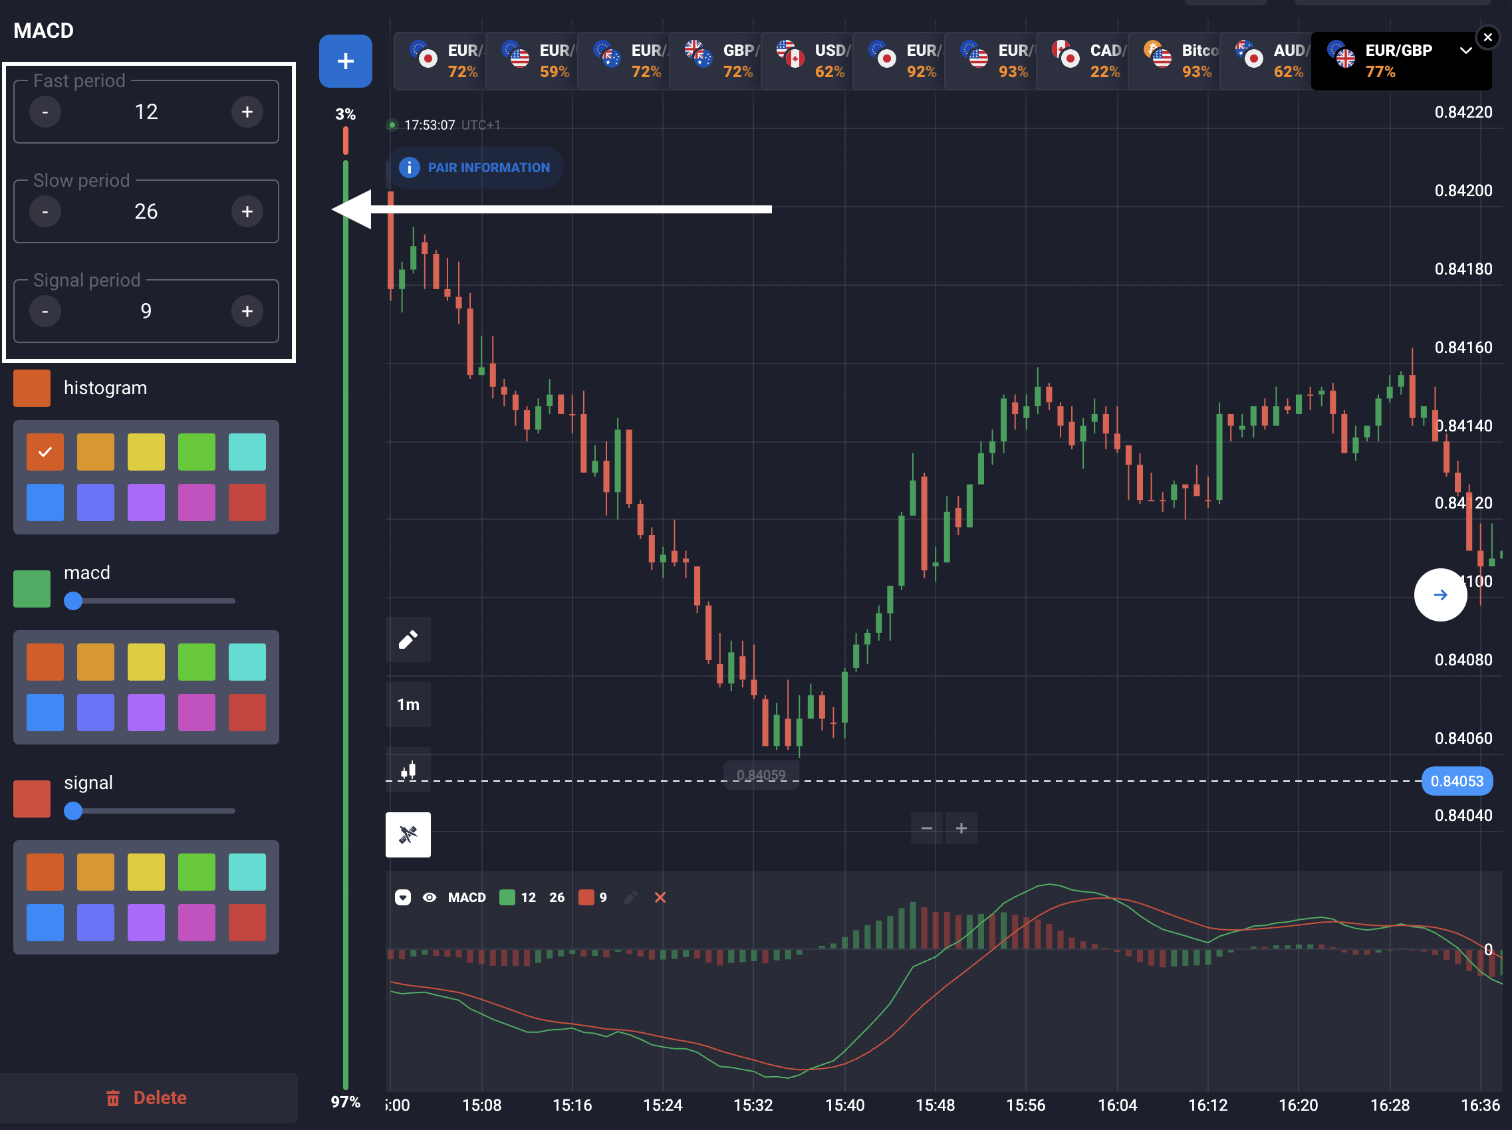Viewport: 1512px width, 1130px height.
Task: Increase Fast period with plus stepper
Action: coord(247,112)
